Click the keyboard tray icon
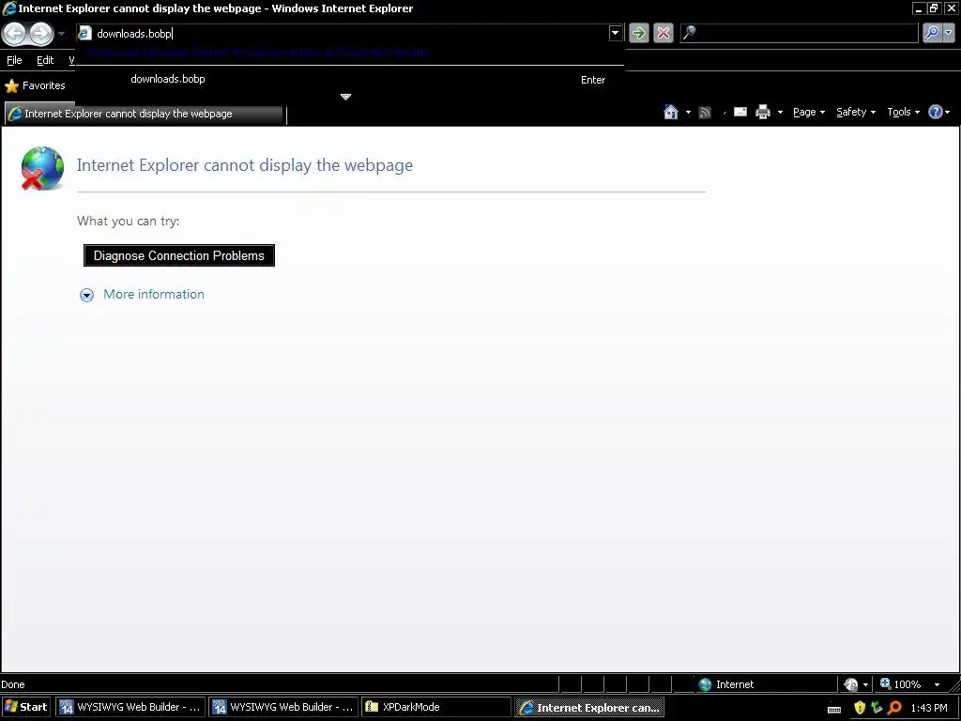Screen dimensions: 961x721 [x=834, y=709]
